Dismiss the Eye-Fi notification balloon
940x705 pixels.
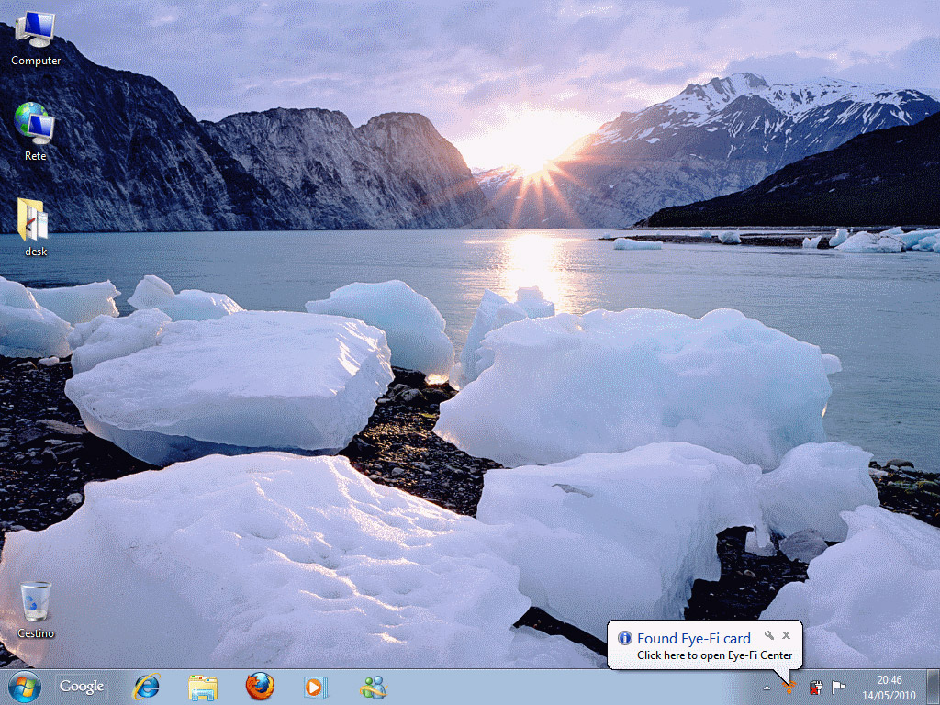(786, 635)
